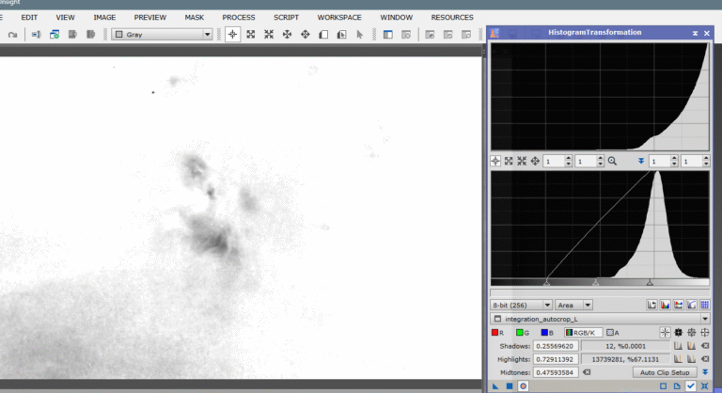The width and height of the screenshot is (722, 393).
Task: Toggle the show grid icon
Action: click(705, 305)
